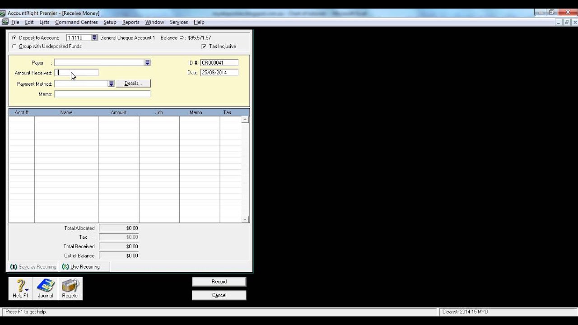Click the AccountRight app icon in menu bar
Viewport: 578px width, 325px height.
(5, 22)
